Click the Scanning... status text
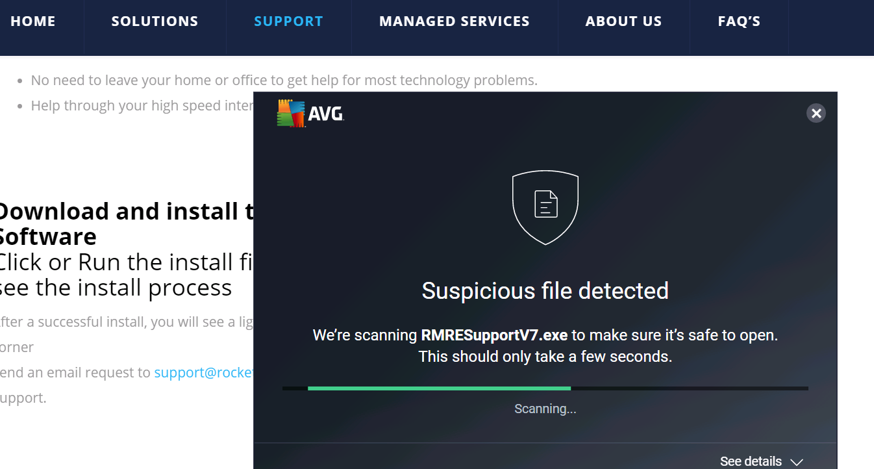This screenshot has width=874, height=469. click(545, 409)
